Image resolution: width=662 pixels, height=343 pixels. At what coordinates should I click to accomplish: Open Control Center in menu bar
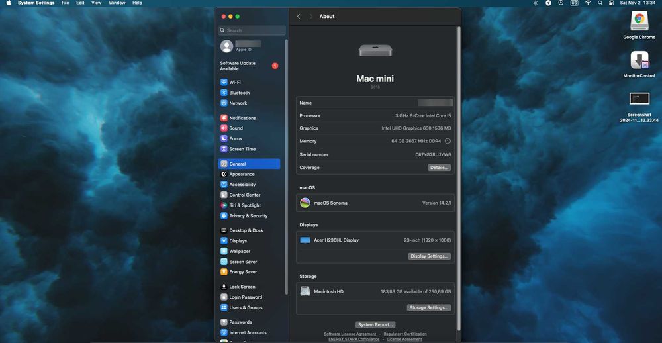tap(611, 3)
